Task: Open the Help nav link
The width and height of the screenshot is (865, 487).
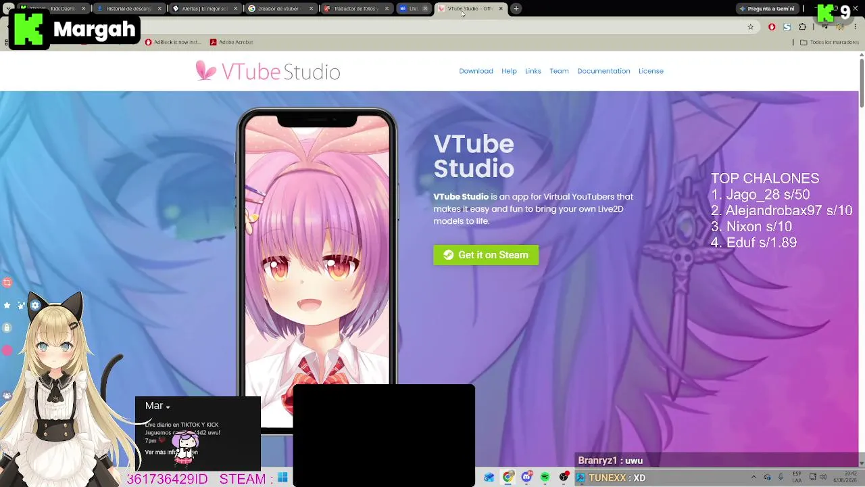Action: tap(509, 71)
